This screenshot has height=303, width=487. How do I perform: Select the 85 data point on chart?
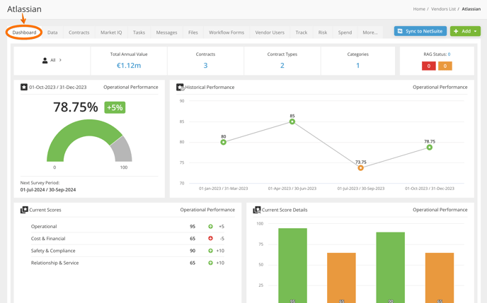click(x=292, y=121)
